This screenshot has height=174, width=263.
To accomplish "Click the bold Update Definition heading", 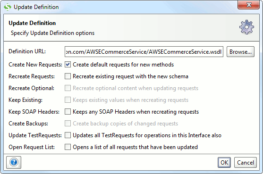I will [32, 23].
